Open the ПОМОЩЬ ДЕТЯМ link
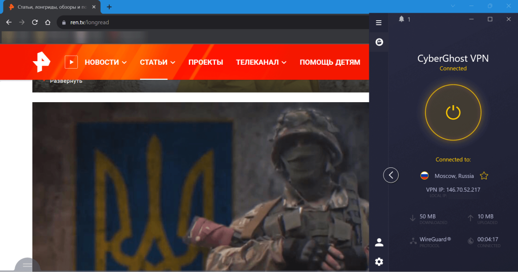The height and width of the screenshot is (272, 518). (330, 62)
